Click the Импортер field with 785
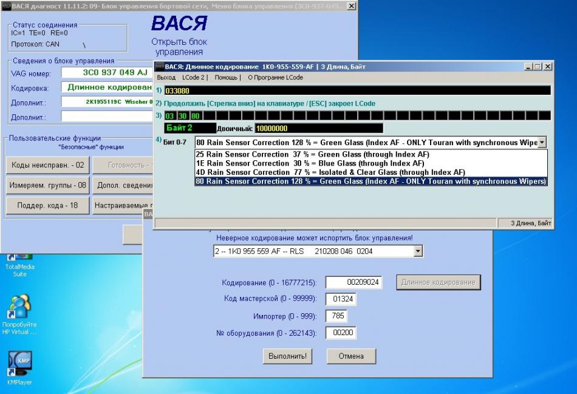The image size is (577, 394). click(336, 316)
